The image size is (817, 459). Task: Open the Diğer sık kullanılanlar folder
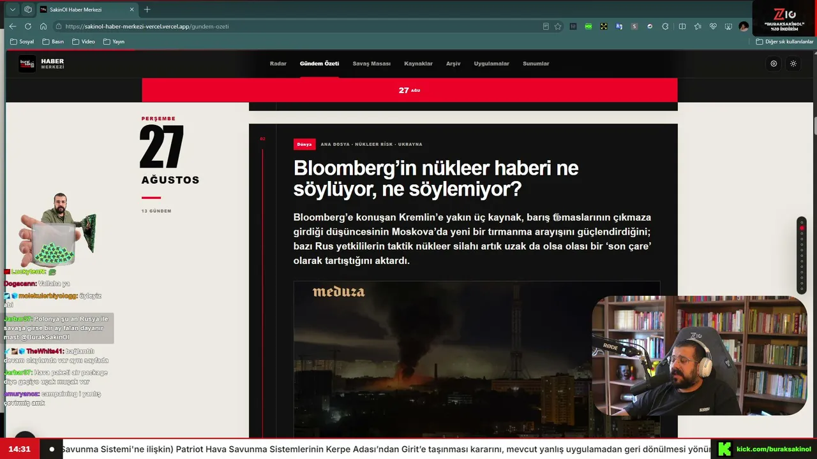tap(784, 41)
